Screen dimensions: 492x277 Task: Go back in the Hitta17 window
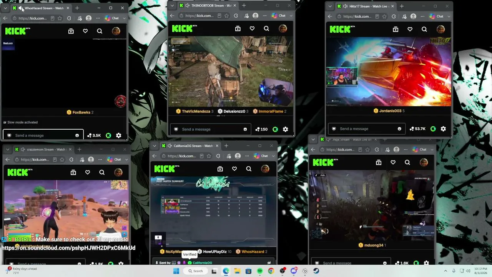tap(330, 16)
